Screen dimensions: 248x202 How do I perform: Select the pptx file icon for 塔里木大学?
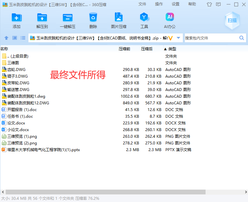tap(4, 150)
